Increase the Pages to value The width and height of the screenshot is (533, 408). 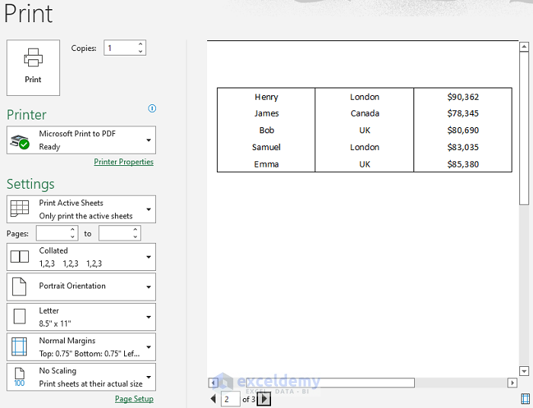[136, 230]
